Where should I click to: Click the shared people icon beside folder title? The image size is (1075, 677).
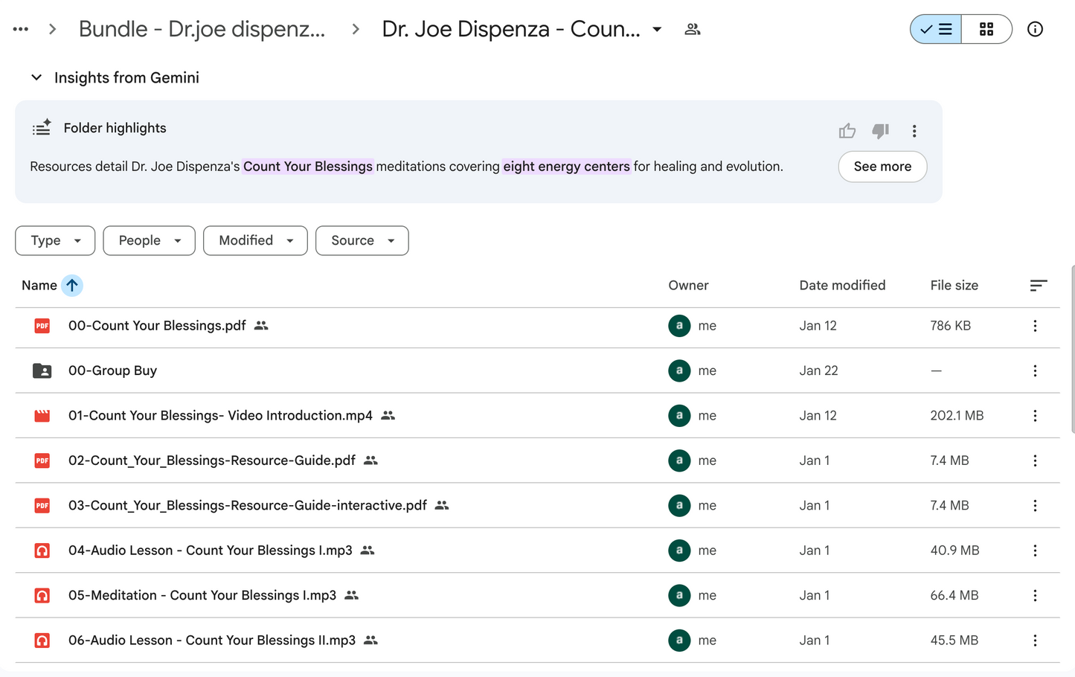pos(693,29)
